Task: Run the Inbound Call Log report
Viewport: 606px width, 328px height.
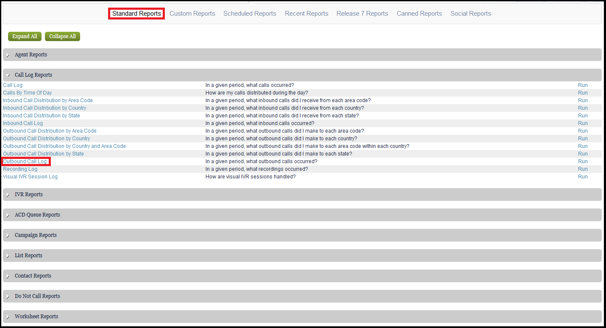Action: (583, 123)
